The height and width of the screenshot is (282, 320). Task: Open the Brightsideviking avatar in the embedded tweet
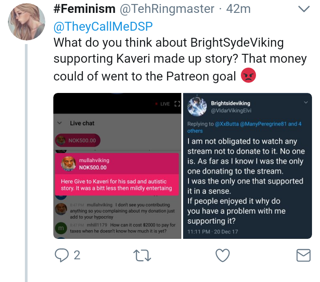pyautogui.click(x=197, y=107)
